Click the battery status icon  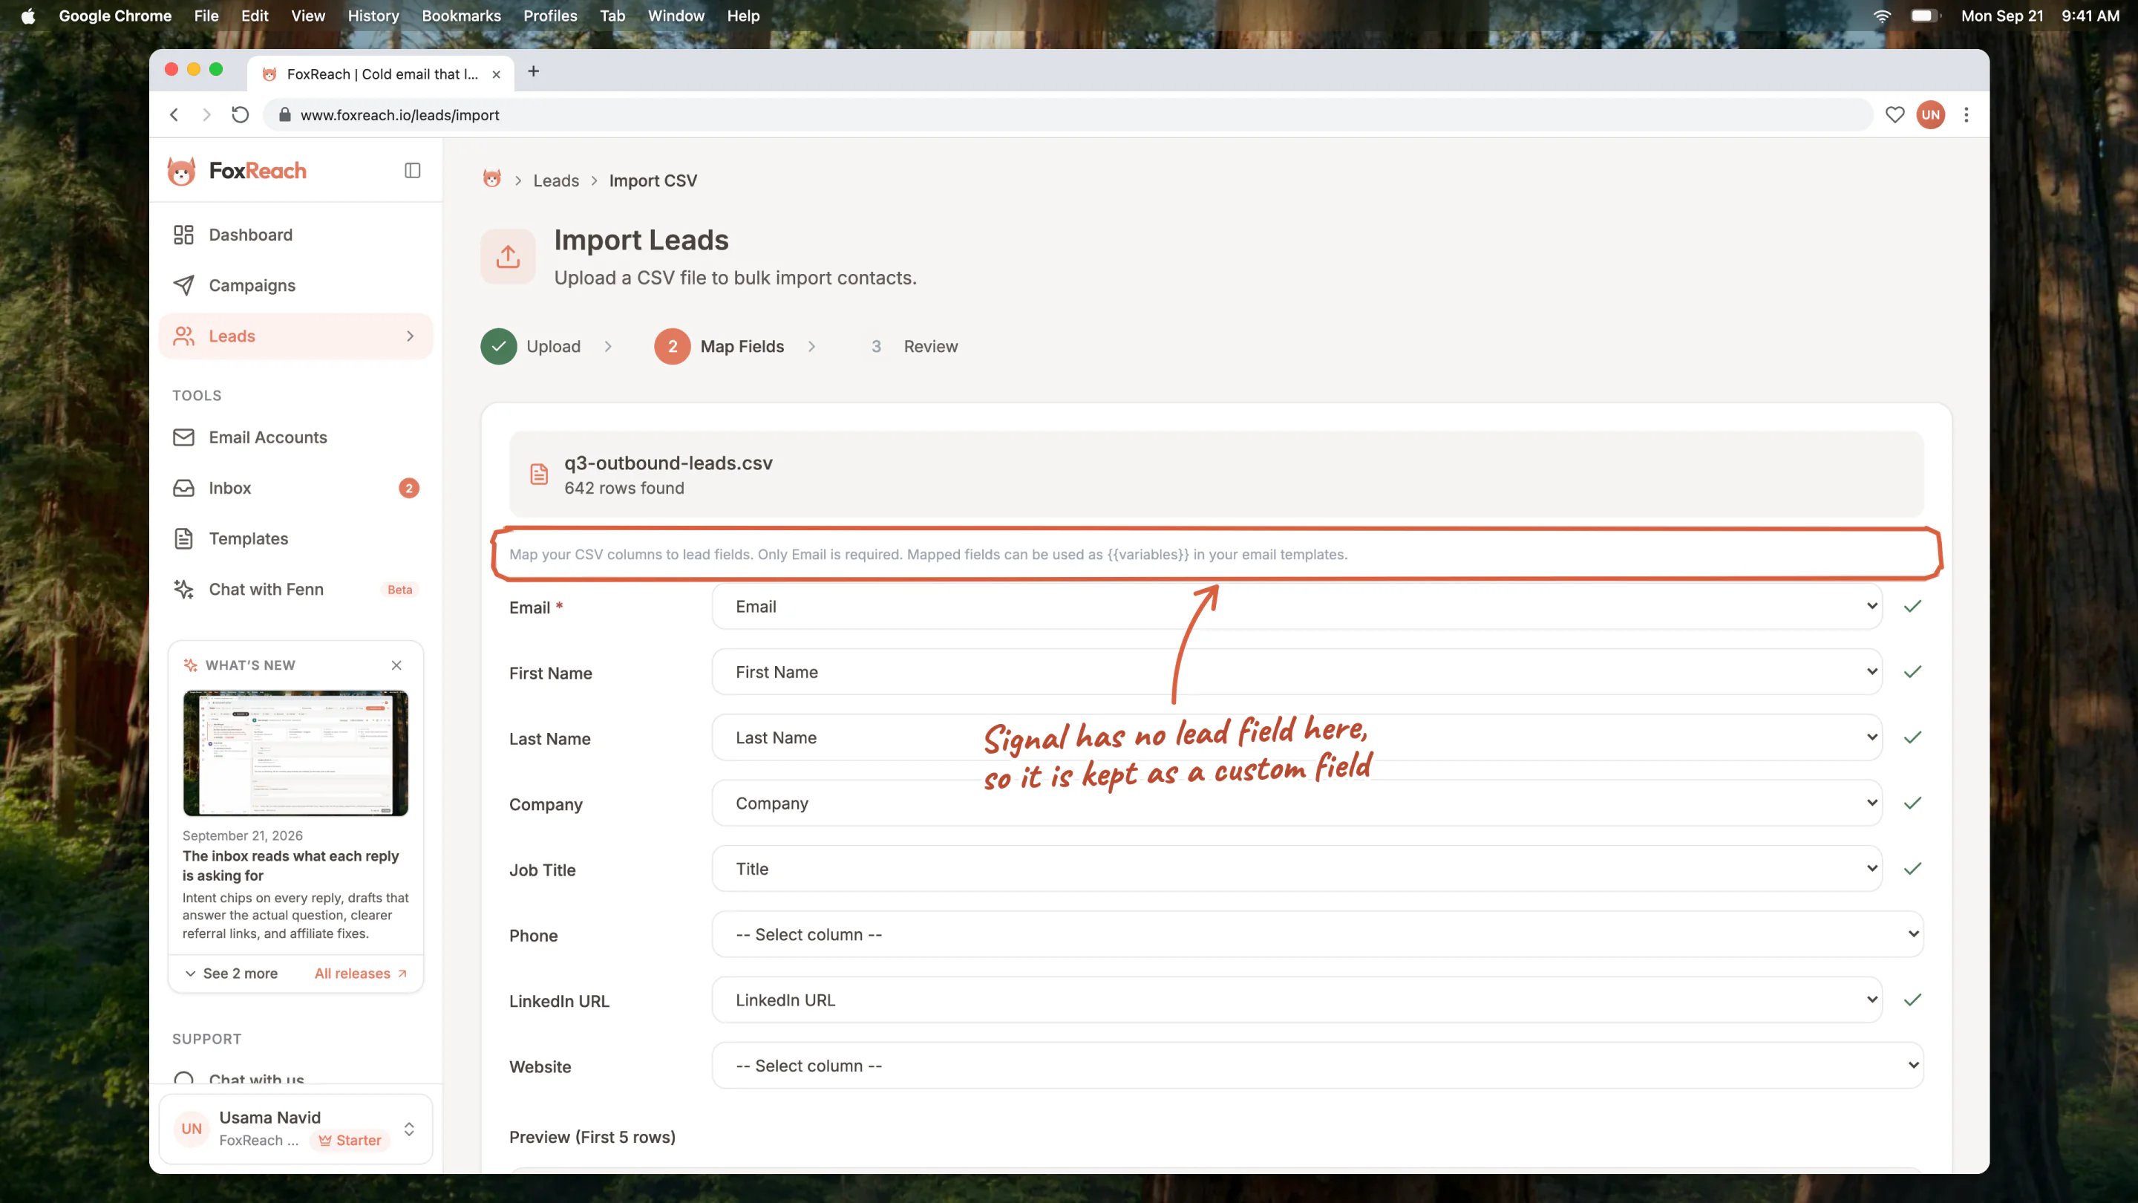click(x=1925, y=16)
